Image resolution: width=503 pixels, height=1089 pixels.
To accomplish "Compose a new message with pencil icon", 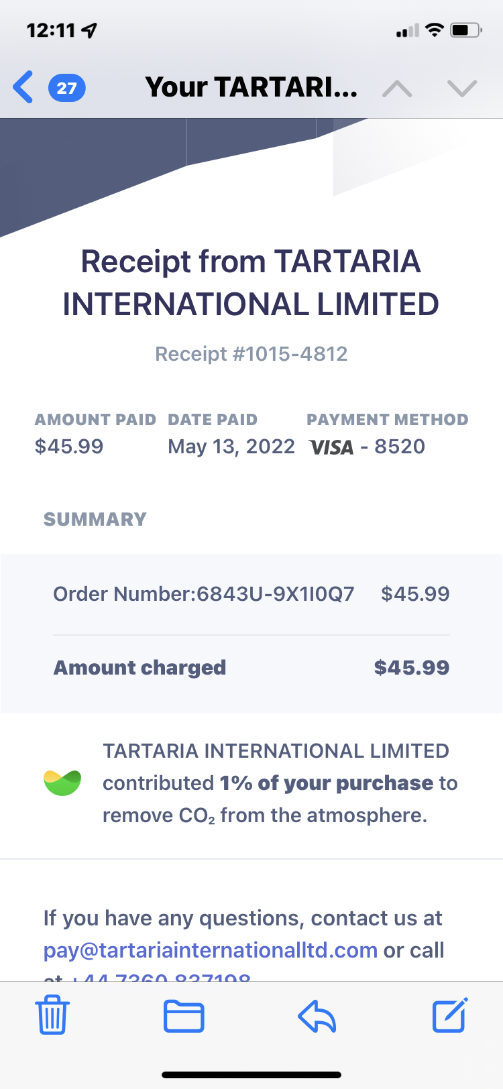I will (449, 1015).
